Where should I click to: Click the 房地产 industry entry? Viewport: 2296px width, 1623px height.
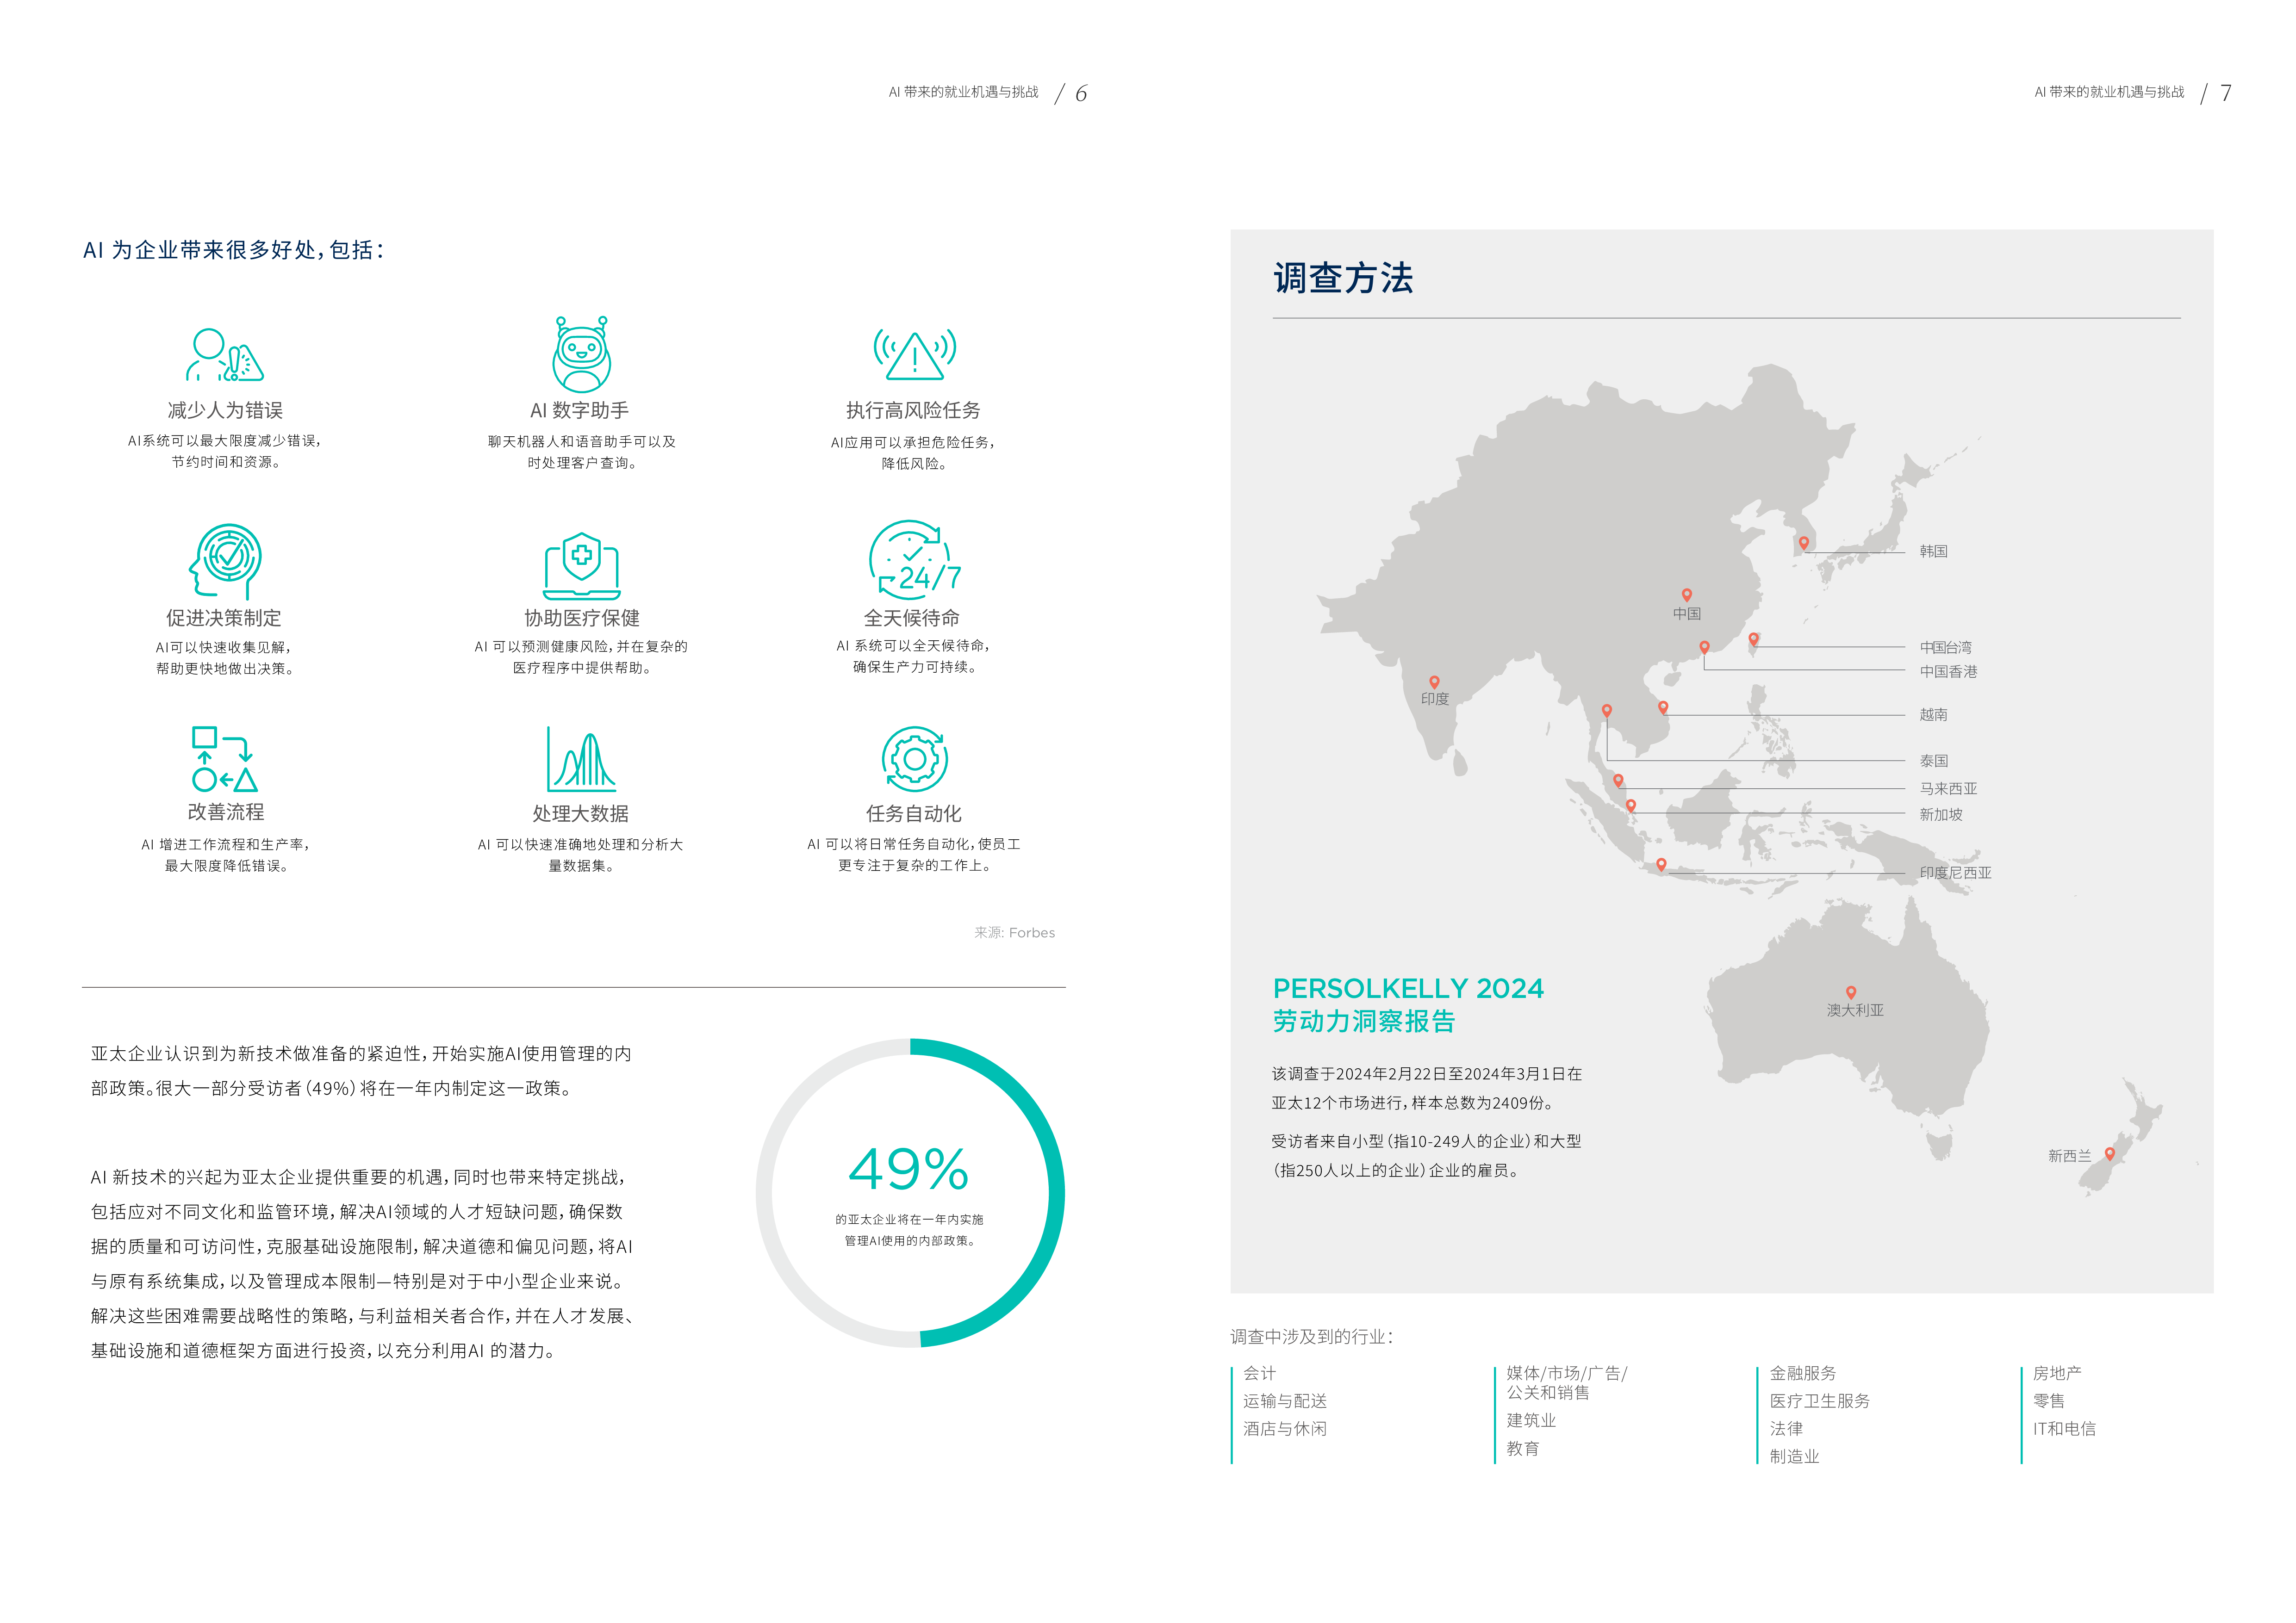(2057, 1373)
